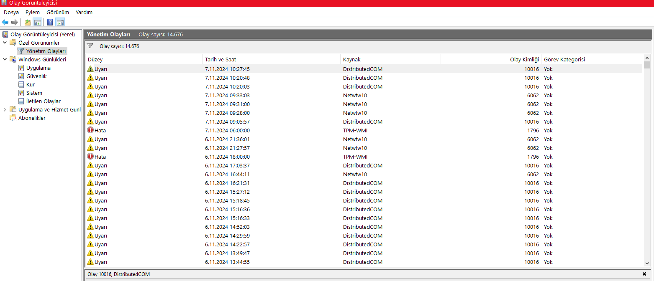Click TPM-WMI source of 7.11.2024 06:00:00 event
The height and width of the screenshot is (281, 654).
point(355,130)
